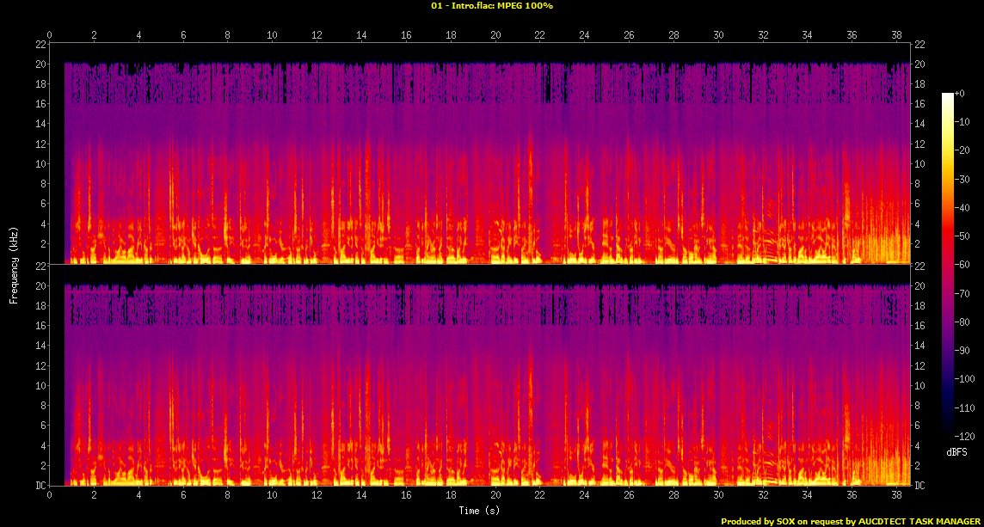Click the dBFS label under the color scale
Viewport: 984px width, 527px height.
956,451
